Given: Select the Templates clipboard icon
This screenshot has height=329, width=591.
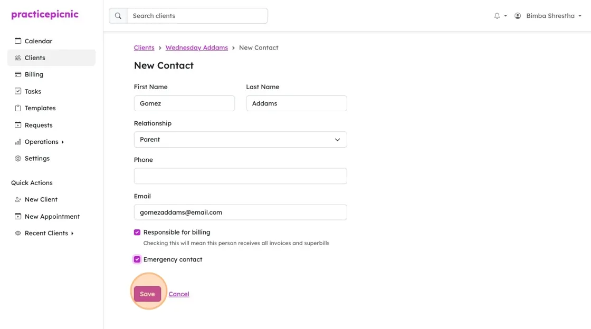Looking at the screenshot, I should point(18,108).
